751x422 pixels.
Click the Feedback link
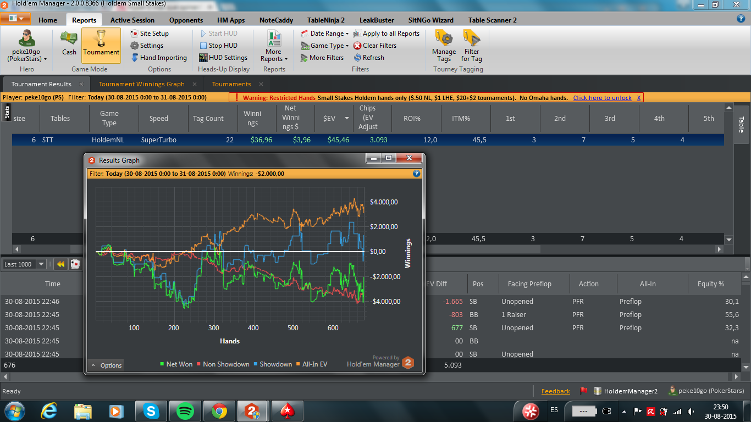pyautogui.click(x=556, y=391)
